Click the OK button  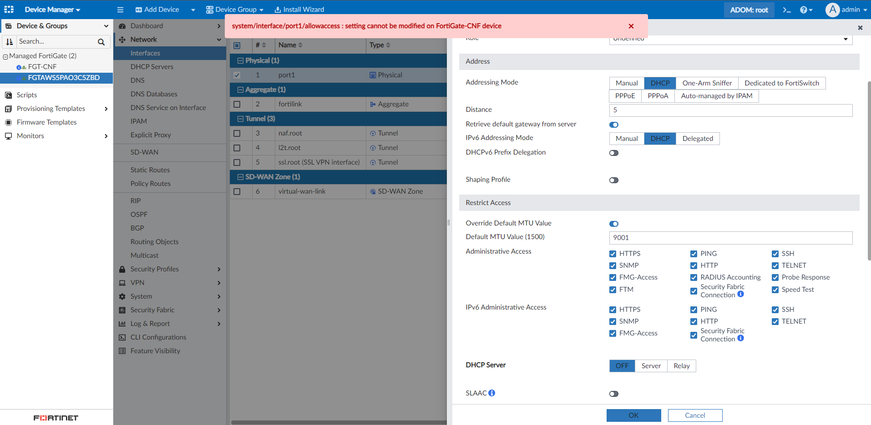point(633,415)
